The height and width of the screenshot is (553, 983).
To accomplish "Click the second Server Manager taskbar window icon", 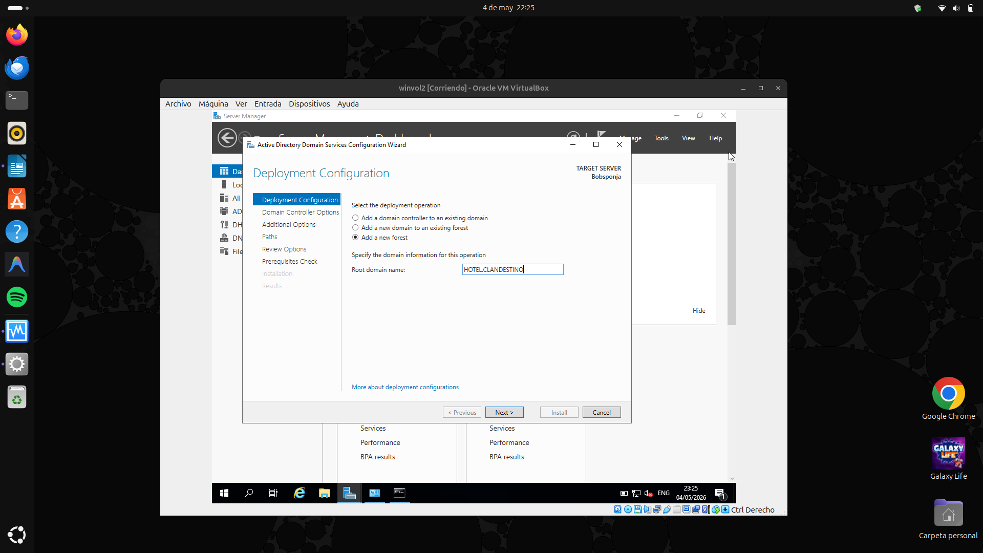I will point(375,493).
